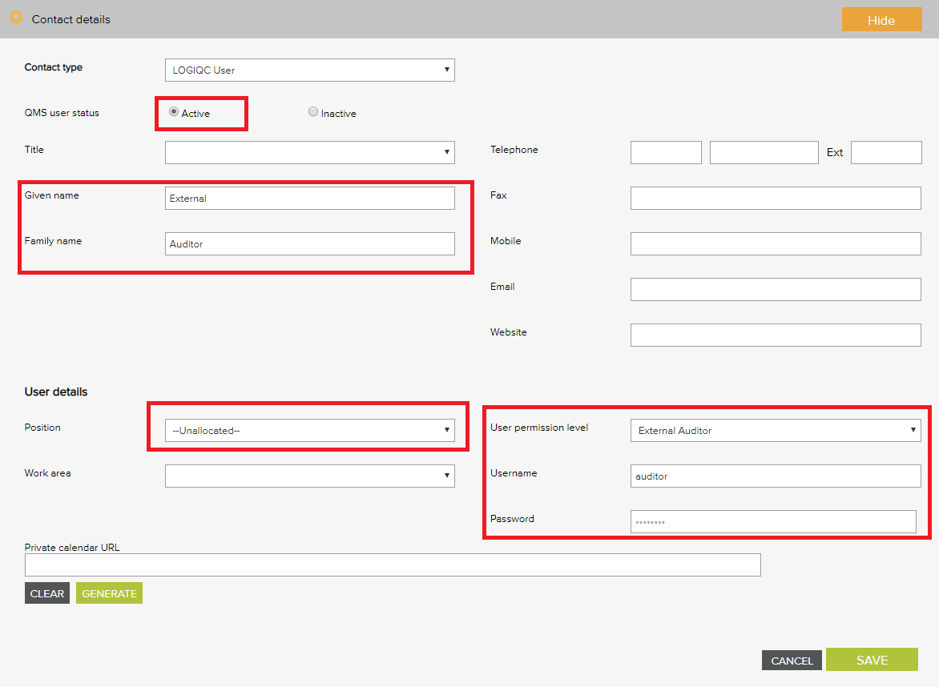Click the Private calendar URL field
The width and height of the screenshot is (939, 687).
[392, 564]
